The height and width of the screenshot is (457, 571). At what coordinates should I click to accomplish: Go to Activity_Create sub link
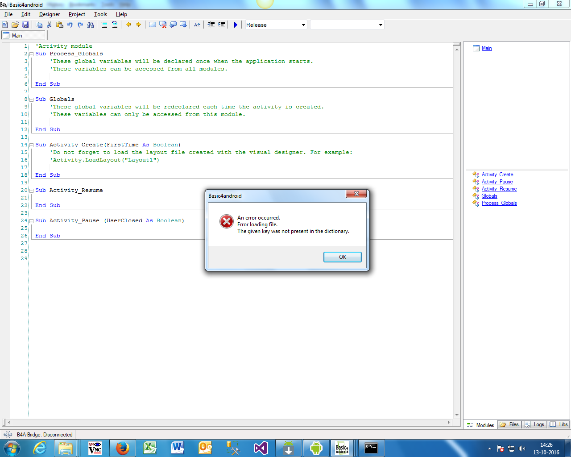click(497, 174)
